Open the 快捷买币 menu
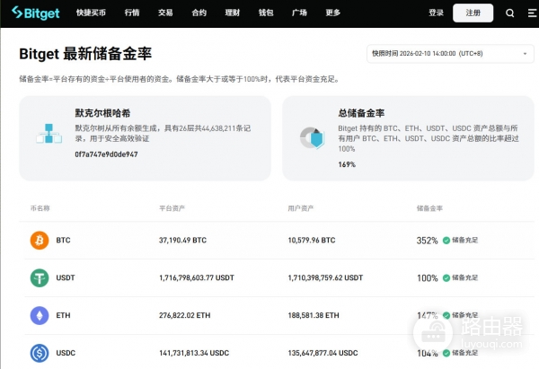The height and width of the screenshot is (369, 539). click(x=91, y=13)
